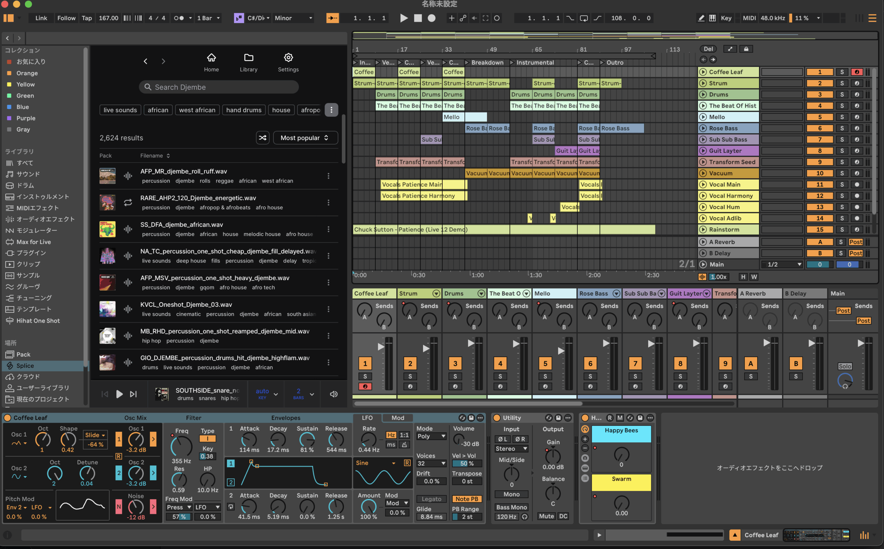Click the Play button in transport bar
This screenshot has width=884, height=549.
coord(404,18)
